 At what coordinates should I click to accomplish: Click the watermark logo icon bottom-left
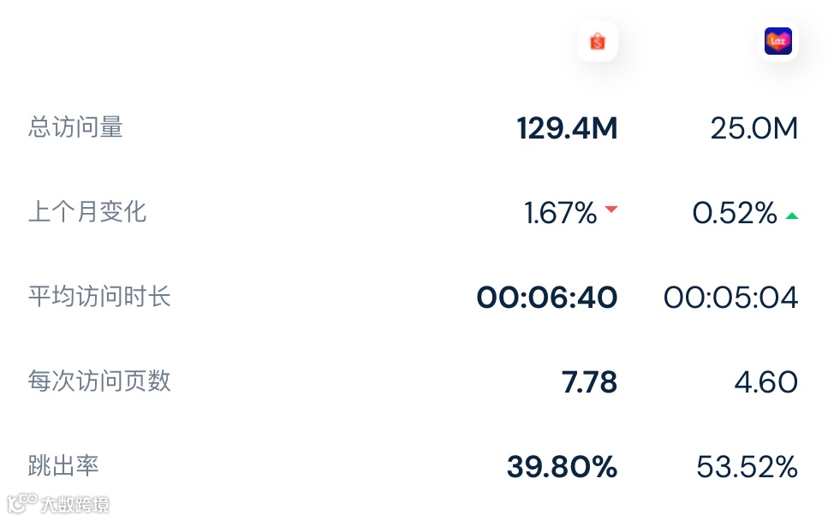coord(21,502)
